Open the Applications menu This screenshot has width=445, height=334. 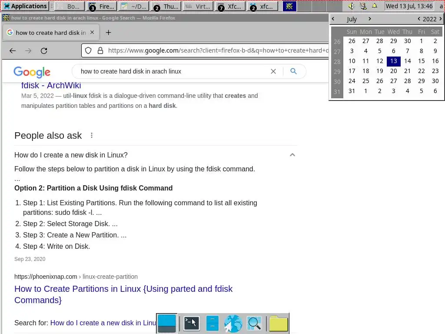[x=25, y=6]
